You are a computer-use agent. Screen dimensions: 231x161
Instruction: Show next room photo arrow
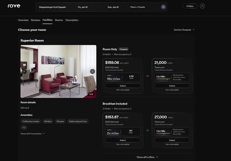[x=92, y=71]
